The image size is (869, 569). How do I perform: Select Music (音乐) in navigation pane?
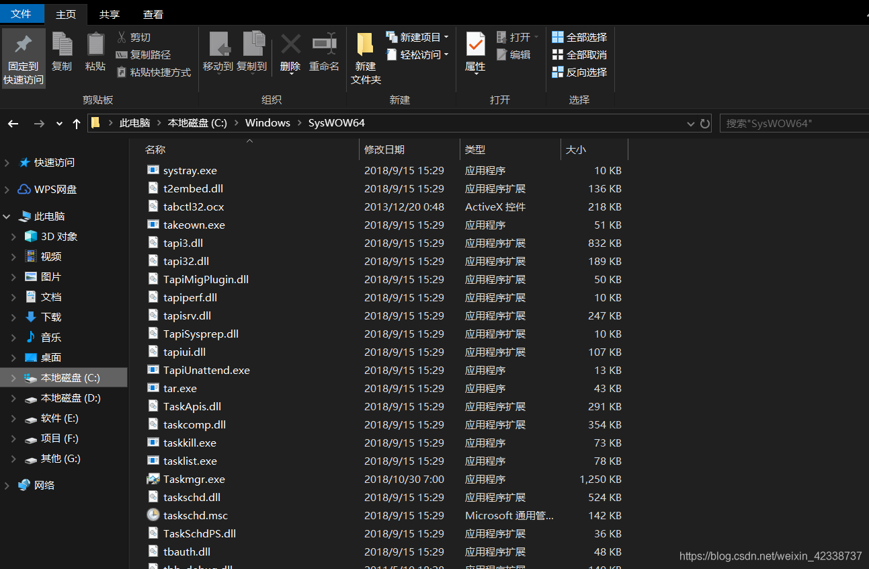pos(51,338)
